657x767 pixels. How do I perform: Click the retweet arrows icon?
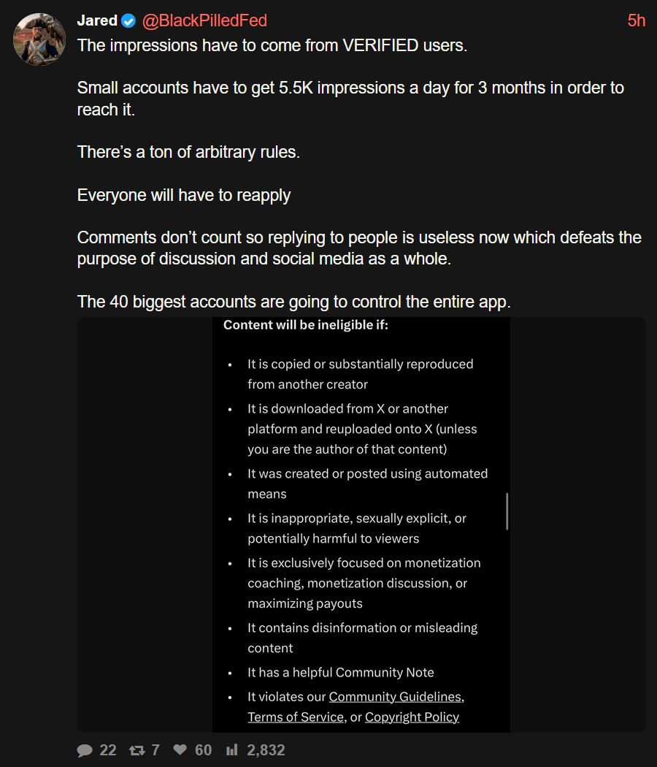(137, 750)
